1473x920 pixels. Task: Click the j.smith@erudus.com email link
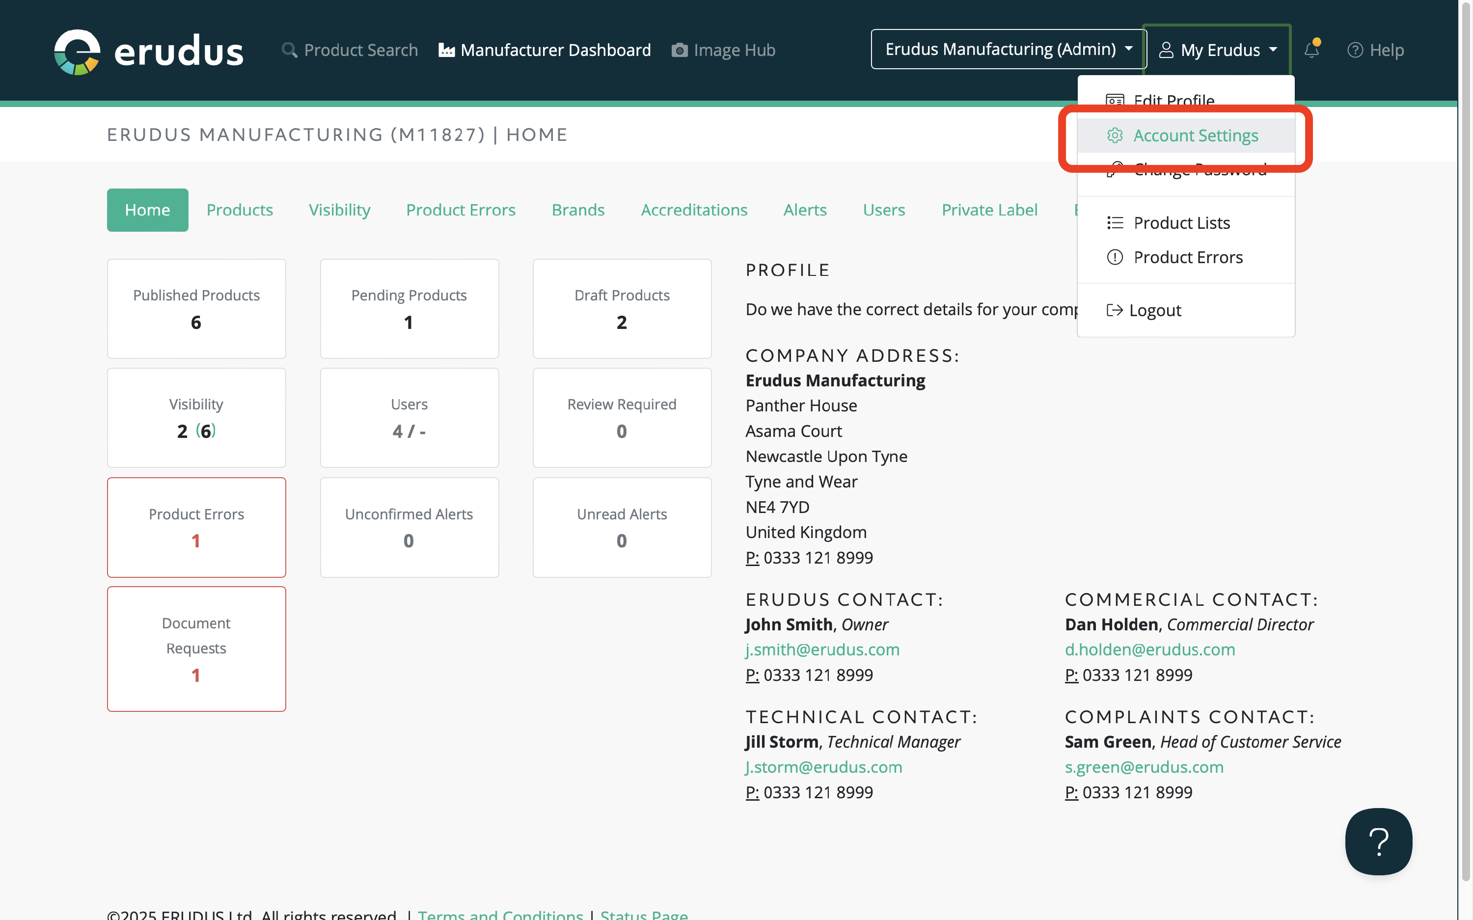click(x=822, y=649)
